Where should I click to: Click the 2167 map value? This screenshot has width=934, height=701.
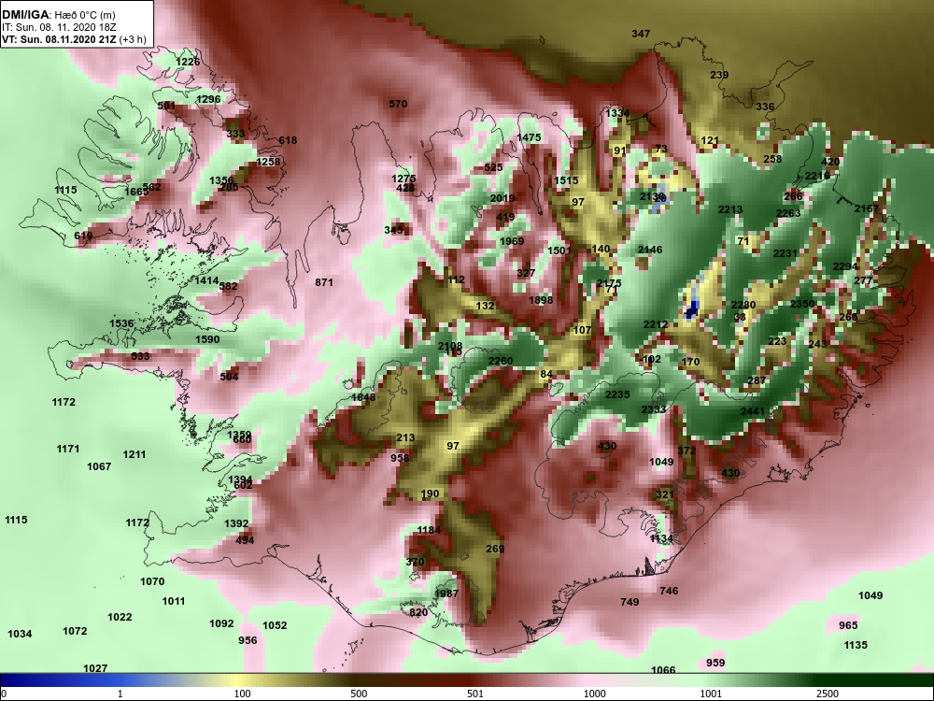pyautogui.click(x=867, y=208)
